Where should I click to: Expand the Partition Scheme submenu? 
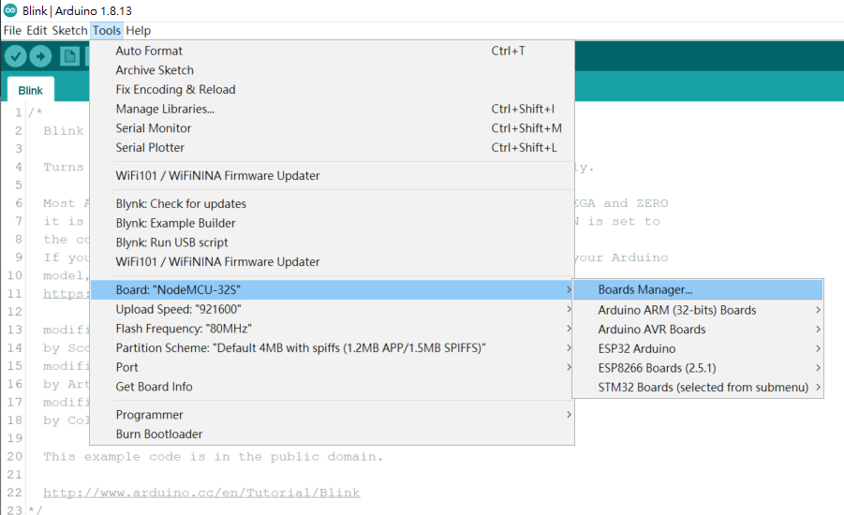point(333,347)
